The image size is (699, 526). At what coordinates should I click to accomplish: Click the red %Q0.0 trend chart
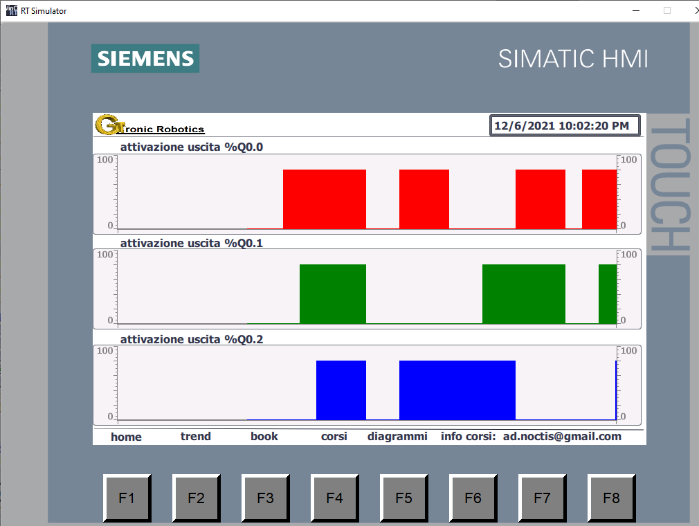[x=367, y=194]
